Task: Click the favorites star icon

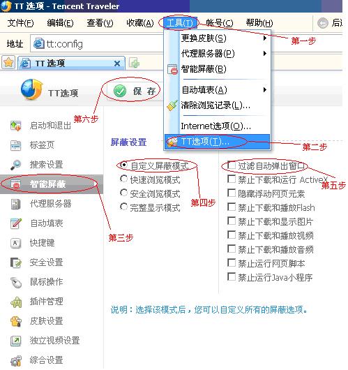Action: click(8, 63)
